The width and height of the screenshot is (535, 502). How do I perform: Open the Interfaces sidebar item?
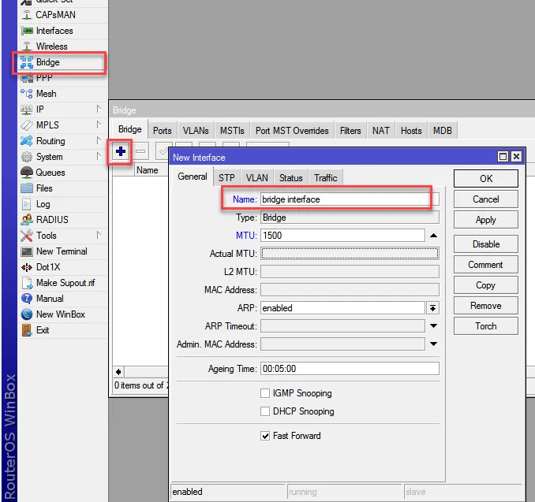point(54,31)
